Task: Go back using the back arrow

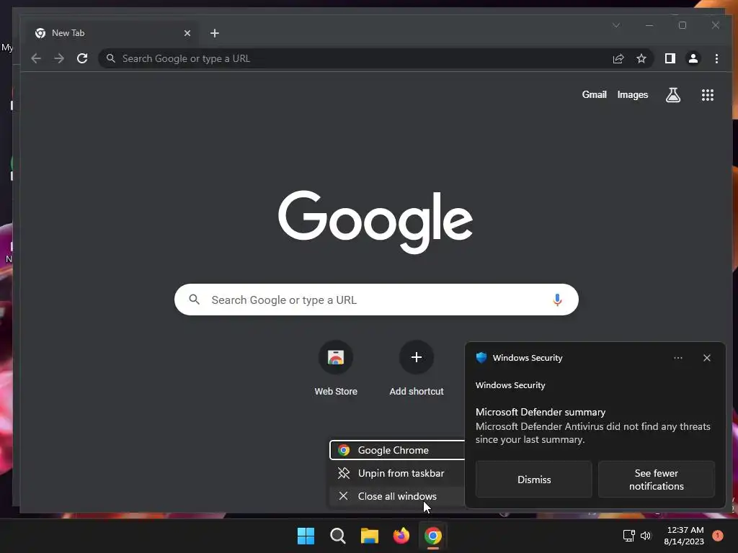Action: 36,58
